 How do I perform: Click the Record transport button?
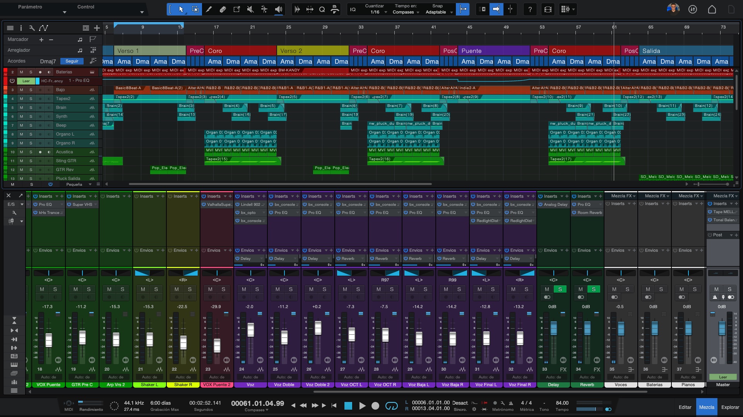tap(375, 406)
